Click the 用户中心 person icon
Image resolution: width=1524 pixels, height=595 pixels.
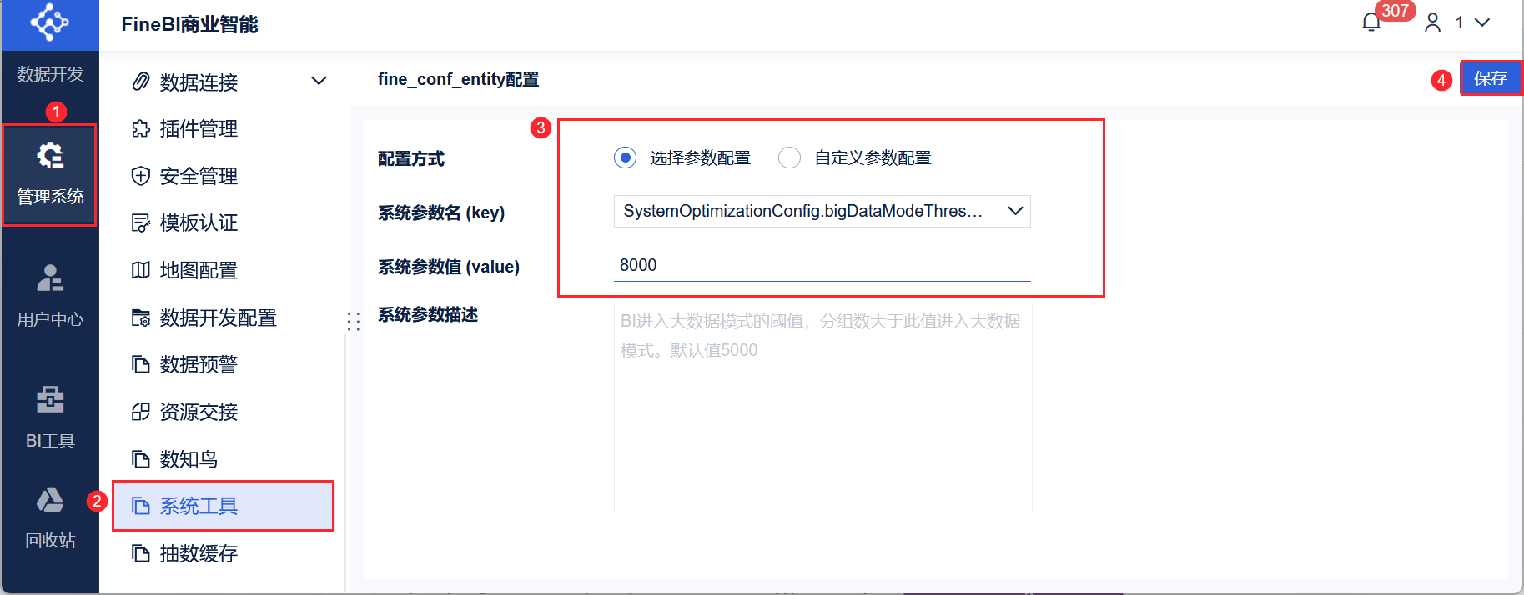coord(50,277)
